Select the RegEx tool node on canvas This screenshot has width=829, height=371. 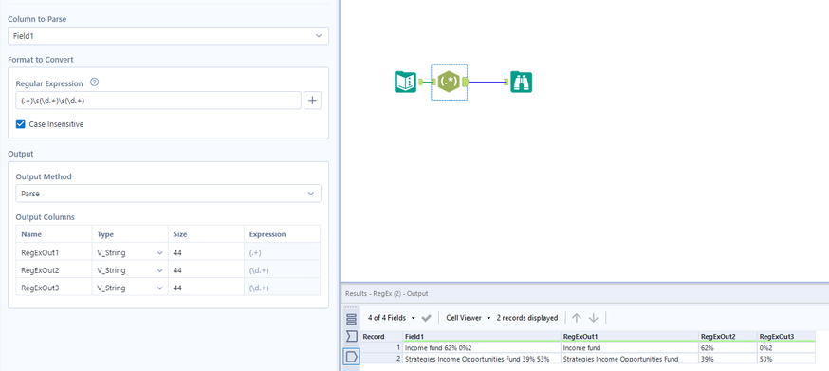click(x=449, y=82)
